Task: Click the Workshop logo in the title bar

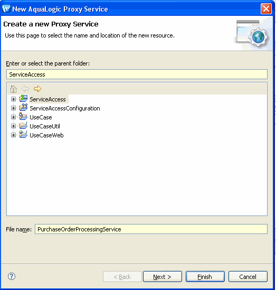Action: (x=6, y=8)
